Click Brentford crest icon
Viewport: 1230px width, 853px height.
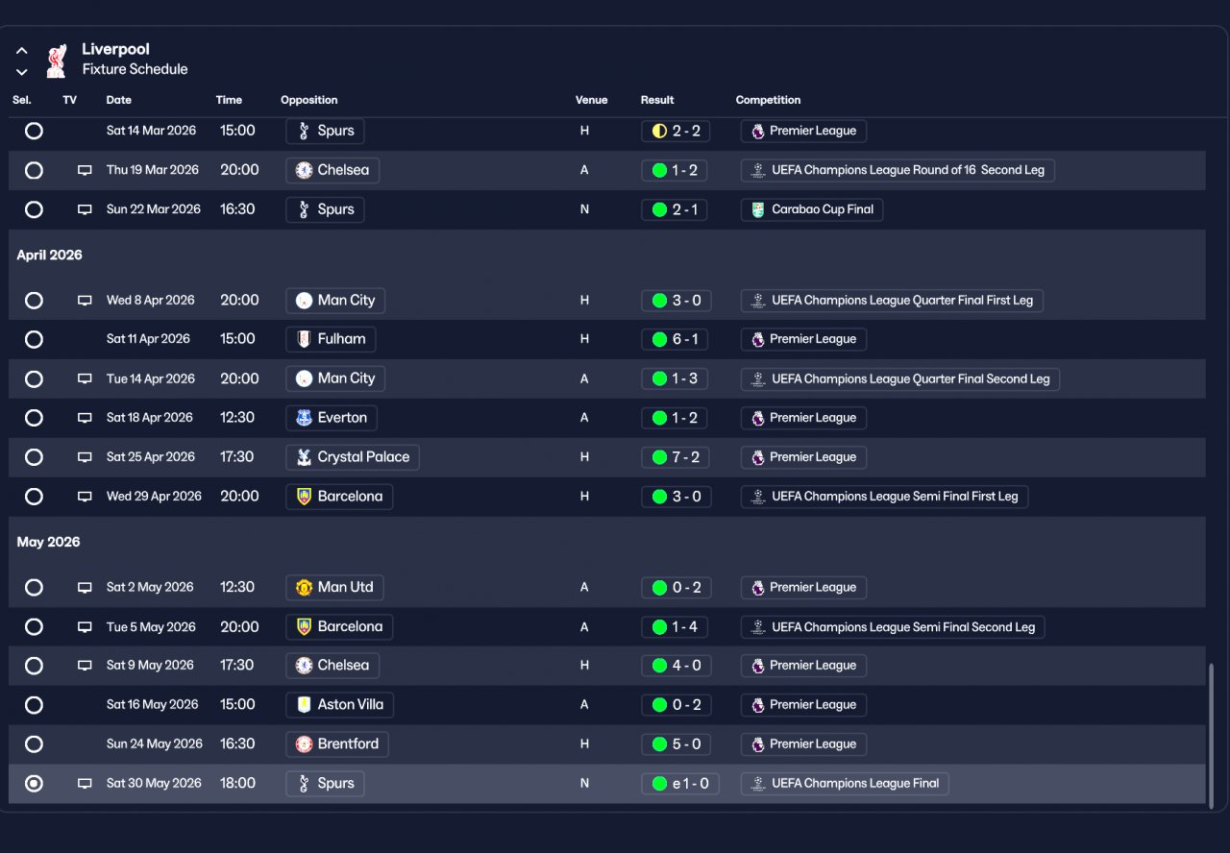coord(304,744)
